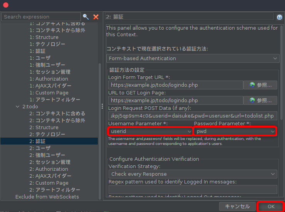
Task: Select 2: アラートフィルター tree item
Action: coord(55,190)
